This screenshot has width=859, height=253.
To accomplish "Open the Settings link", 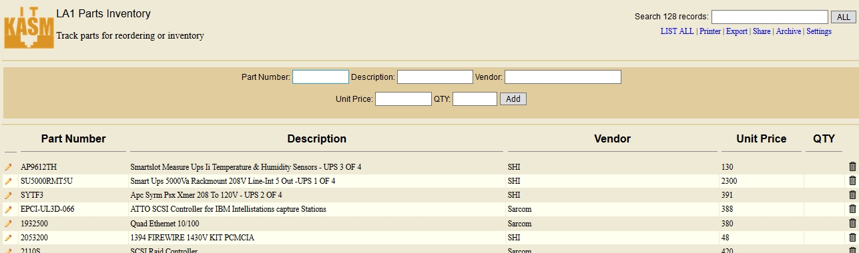I will click(819, 31).
